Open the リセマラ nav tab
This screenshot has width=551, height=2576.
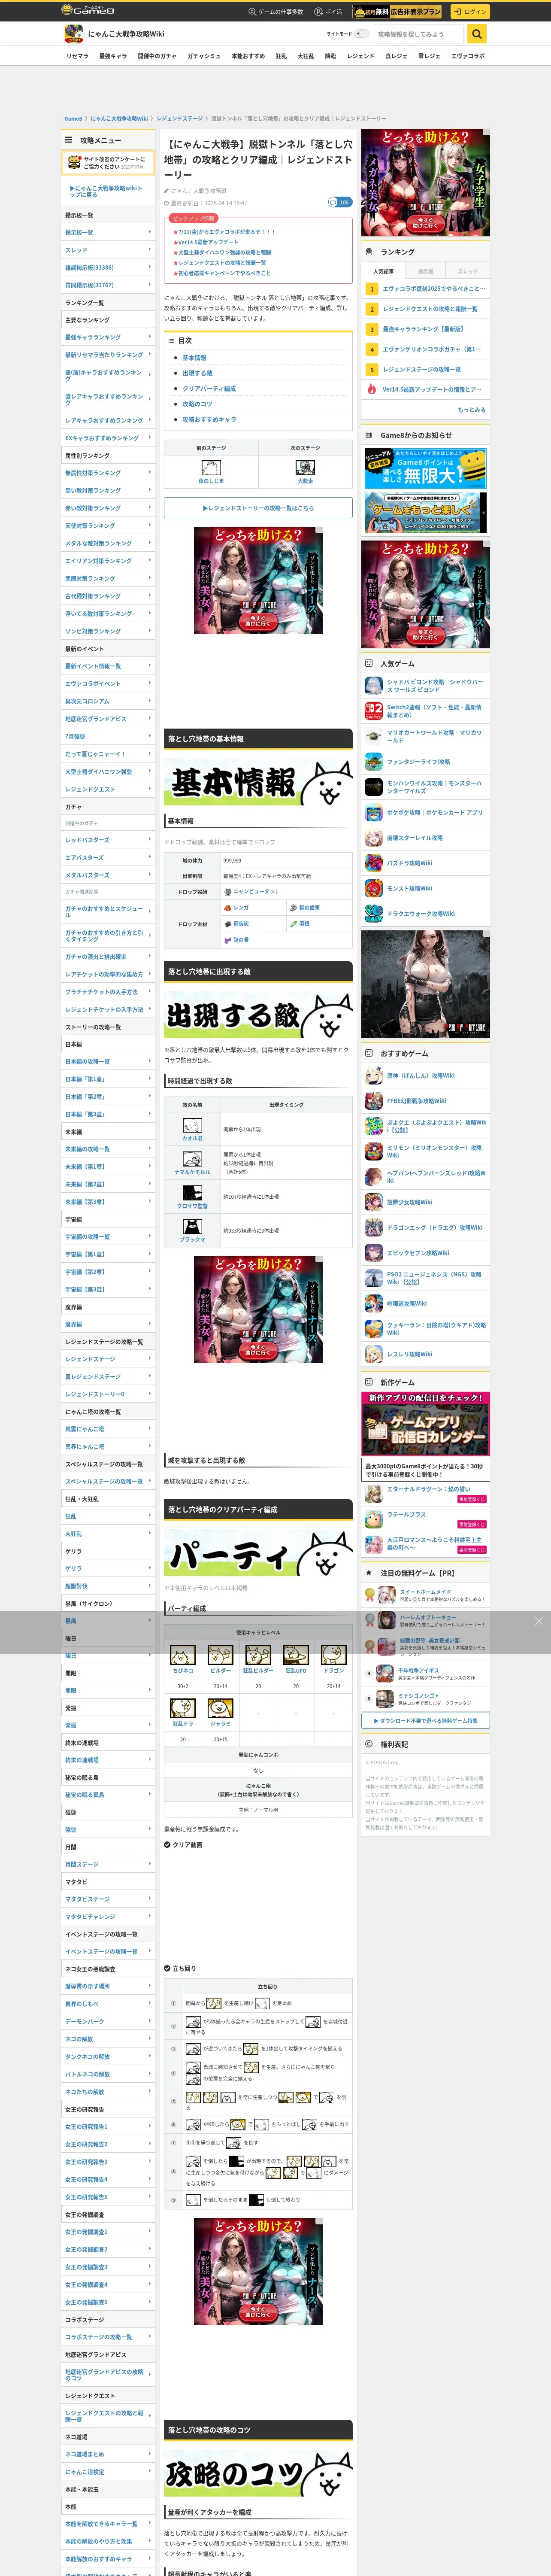[x=77, y=56]
